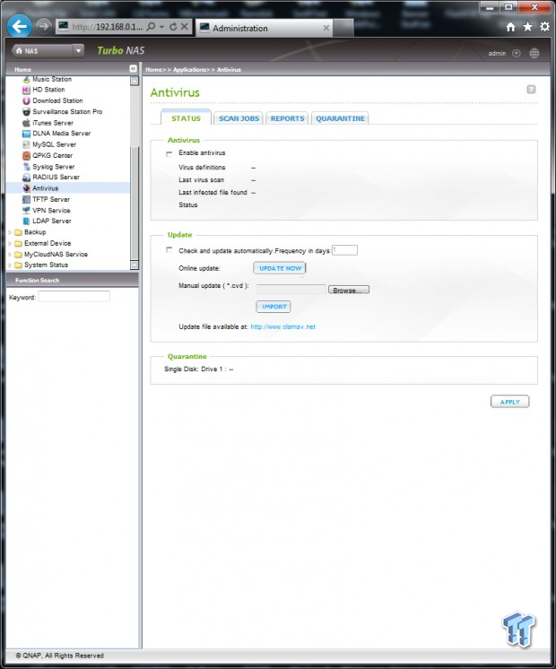Click the 'Home' sidebar header
This screenshot has height=669, width=556.
click(x=23, y=69)
